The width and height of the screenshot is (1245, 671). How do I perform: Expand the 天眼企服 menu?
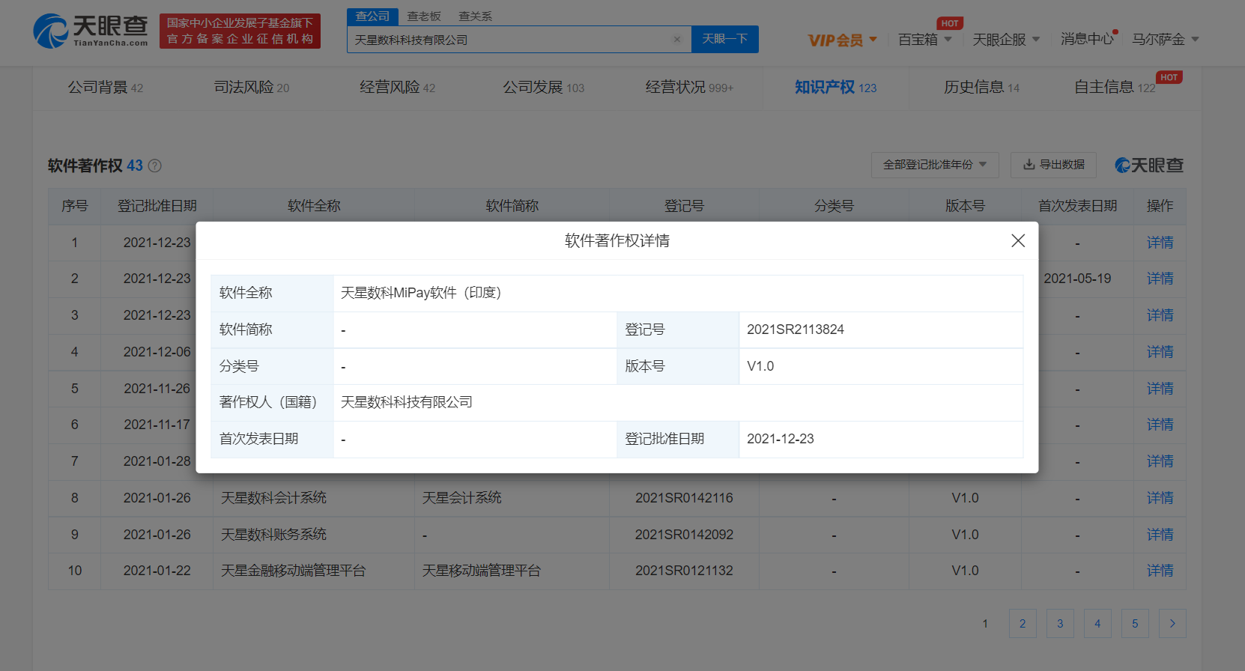pyautogui.click(x=1006, y=40)
